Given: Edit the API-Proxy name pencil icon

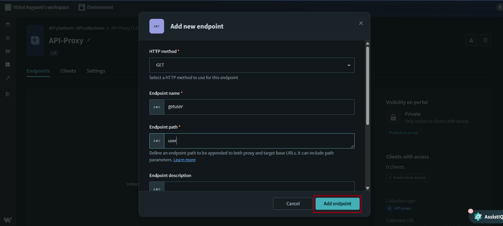Looking at the screenshot, I should [x=89, y=40].
